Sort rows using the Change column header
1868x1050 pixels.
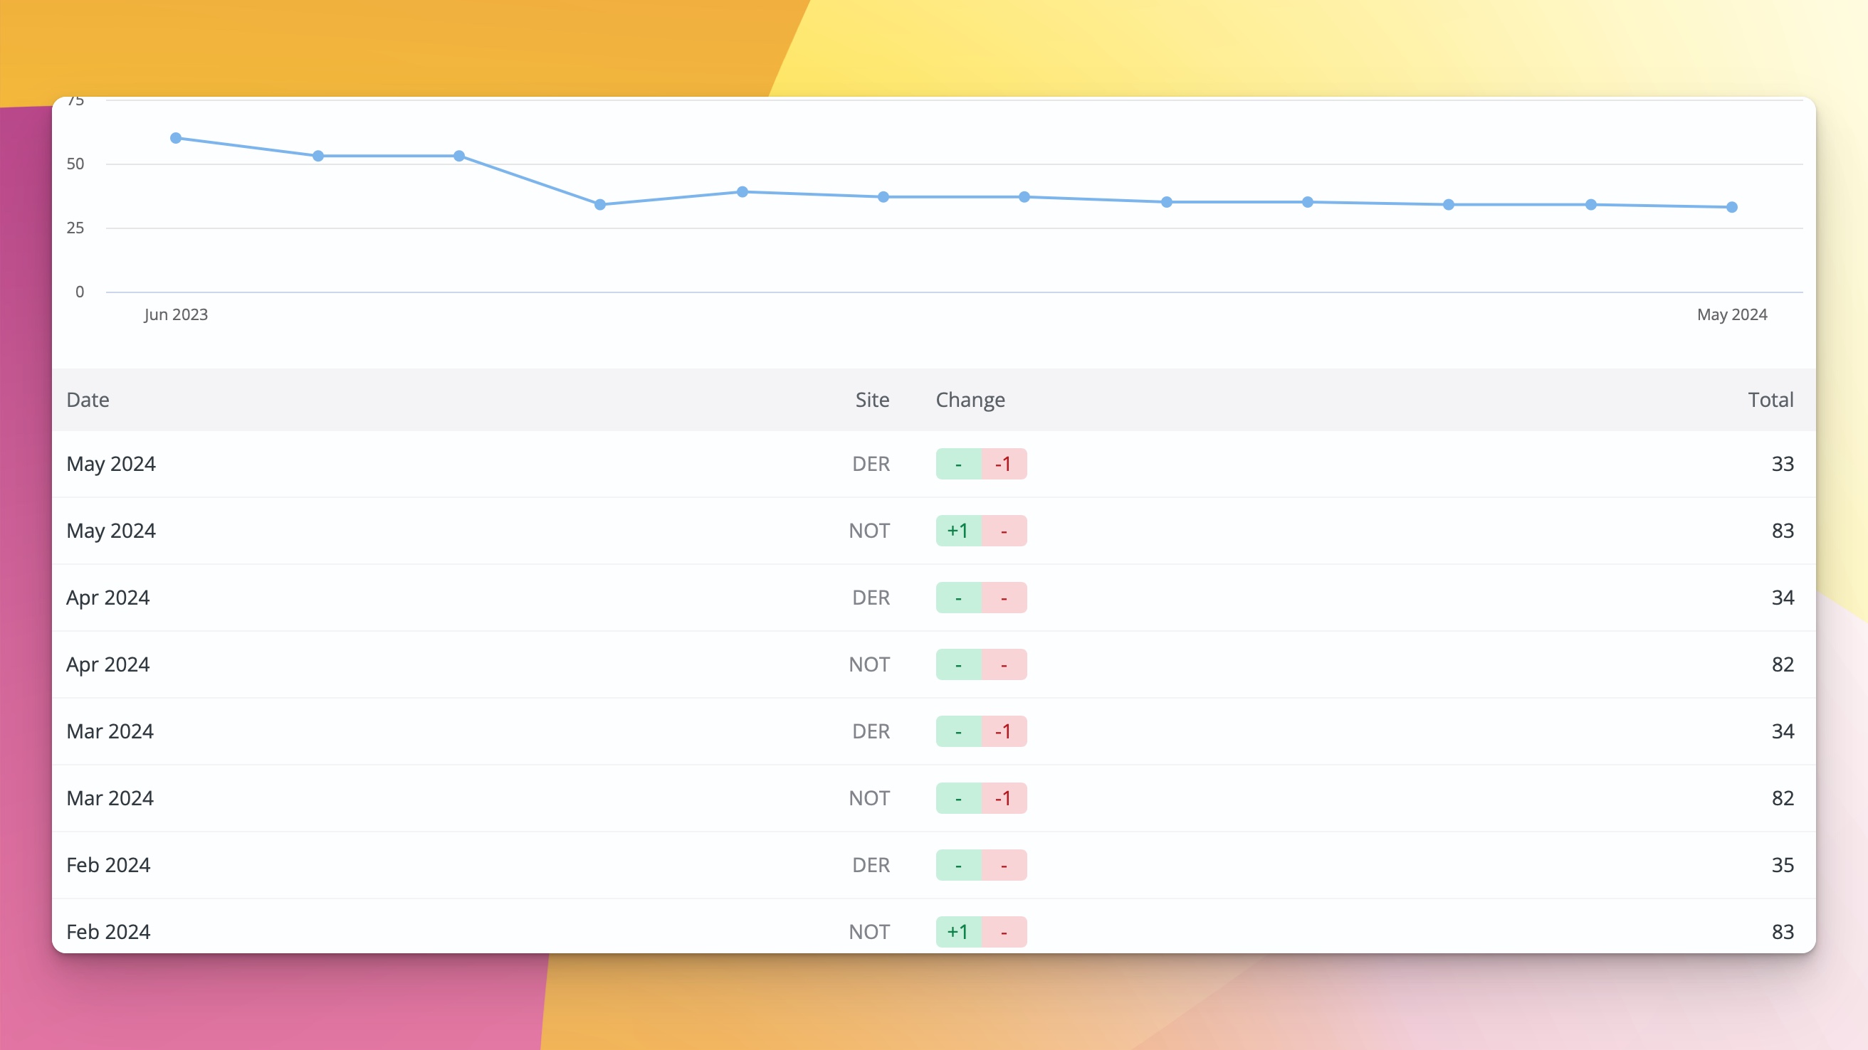970,399
